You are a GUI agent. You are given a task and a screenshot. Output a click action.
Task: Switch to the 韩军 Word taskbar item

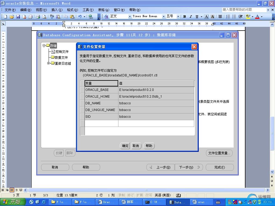[x=130, y=202]
